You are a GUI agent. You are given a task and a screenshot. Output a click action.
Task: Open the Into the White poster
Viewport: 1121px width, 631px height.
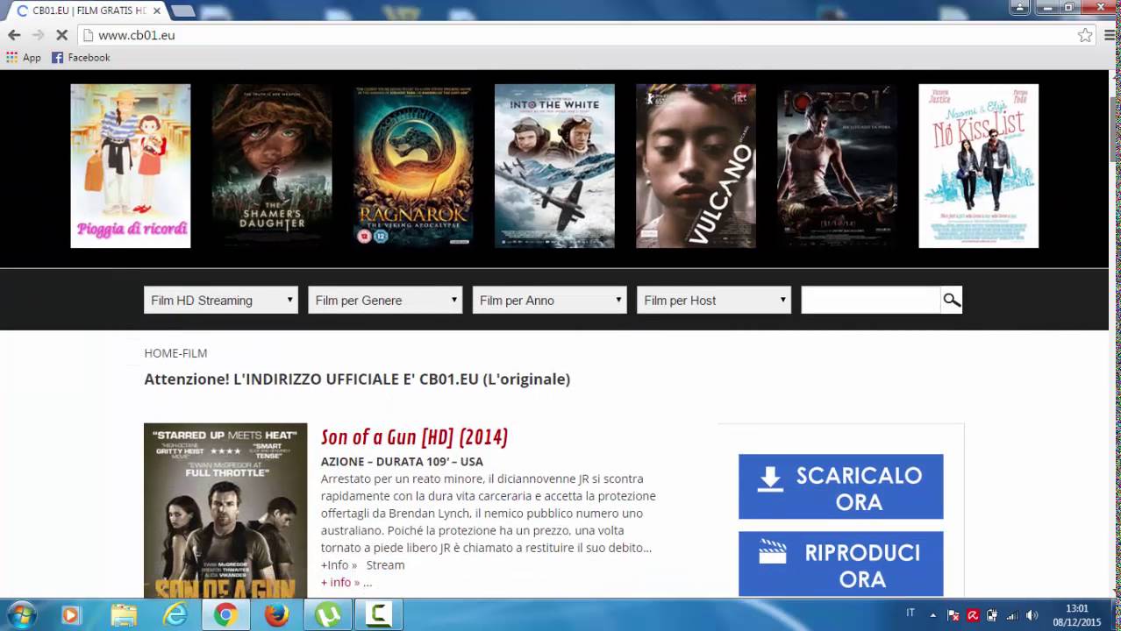pyautogui.click(x=554, y=166)
